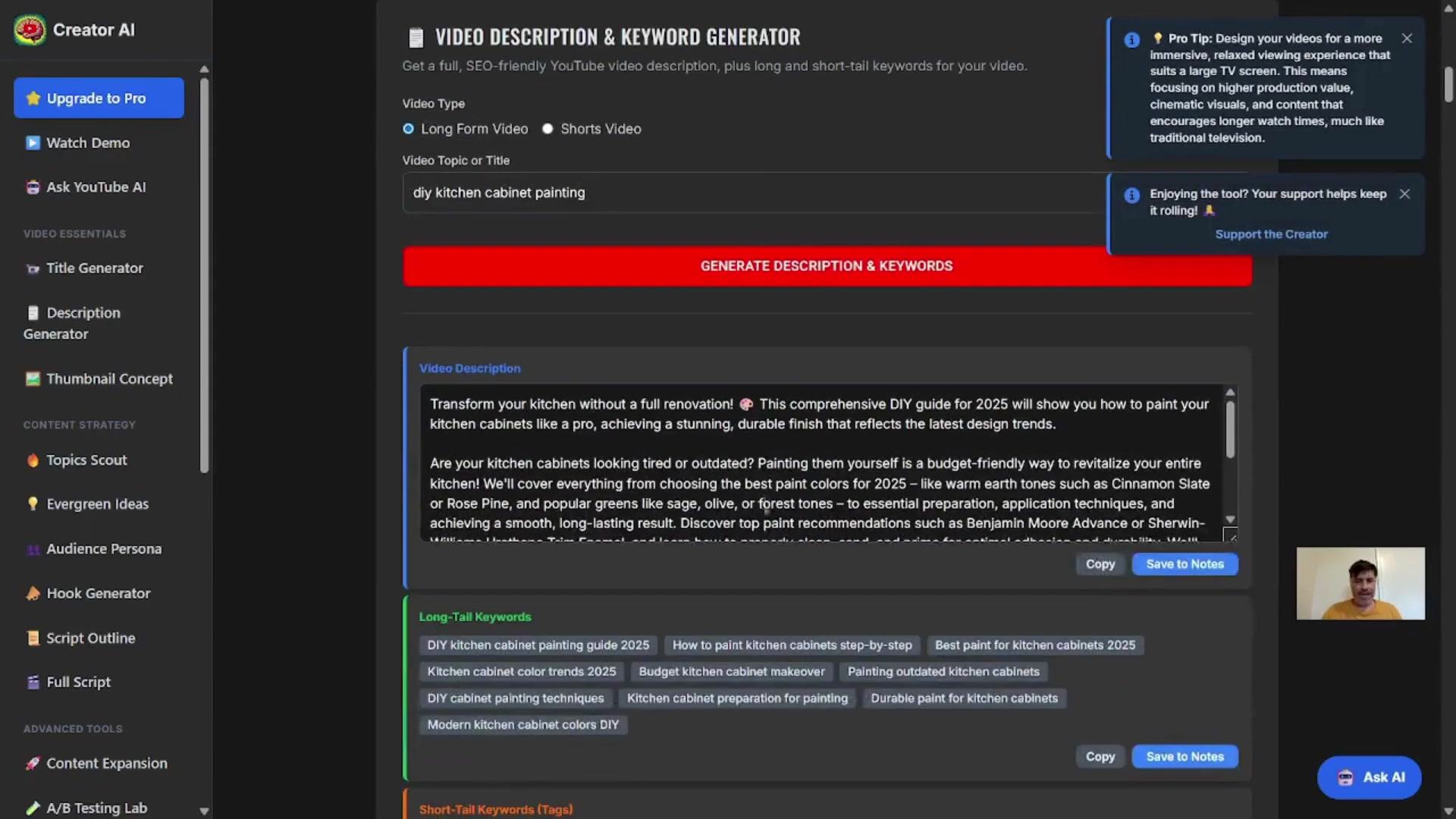1456x819 pixels.
Task: Click the Video Topic or Title field
Action: point(751,193)
